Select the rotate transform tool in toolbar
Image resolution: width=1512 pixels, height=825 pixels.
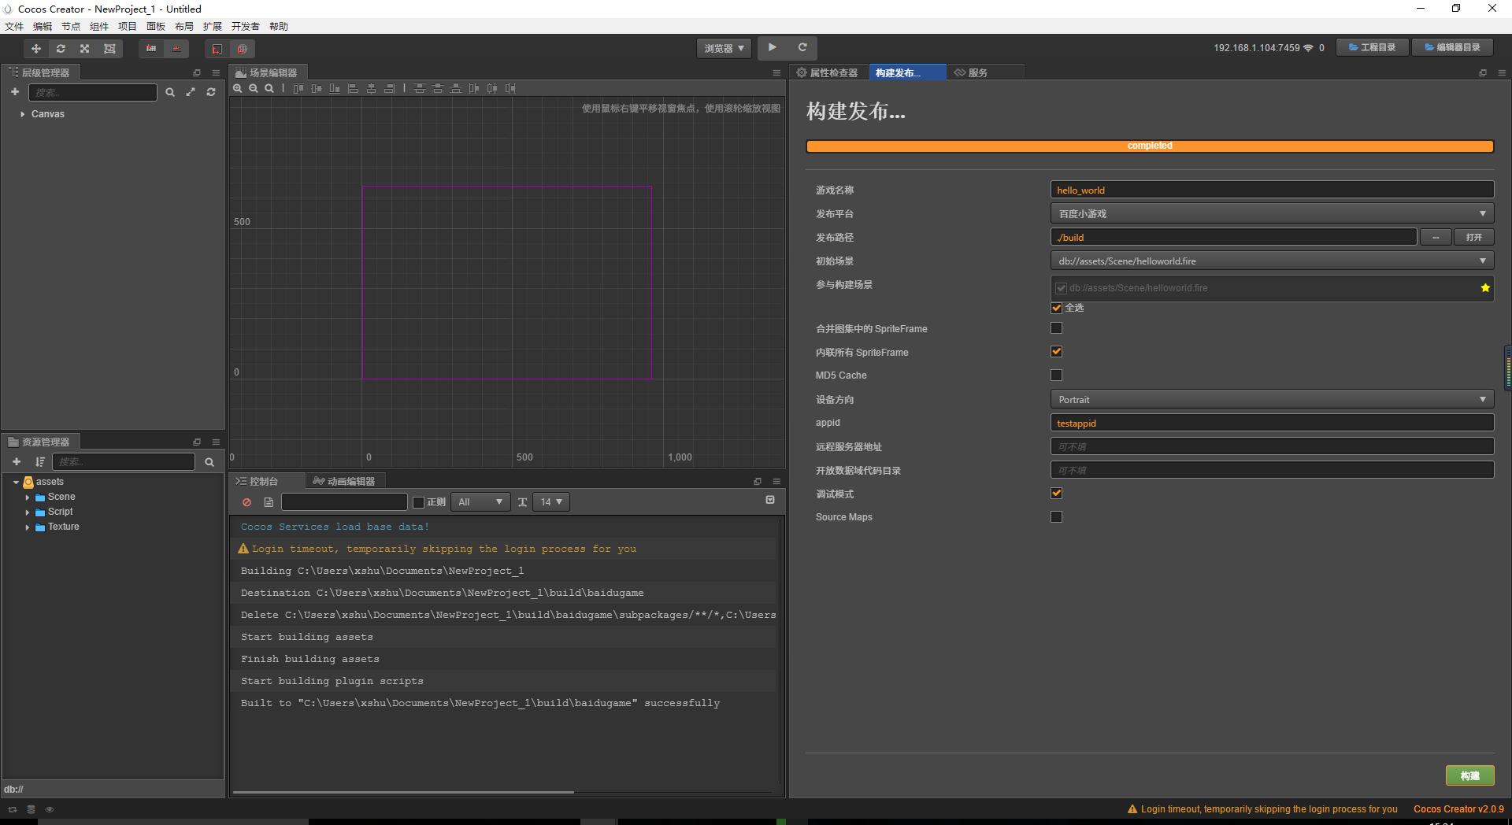[61, 49]
